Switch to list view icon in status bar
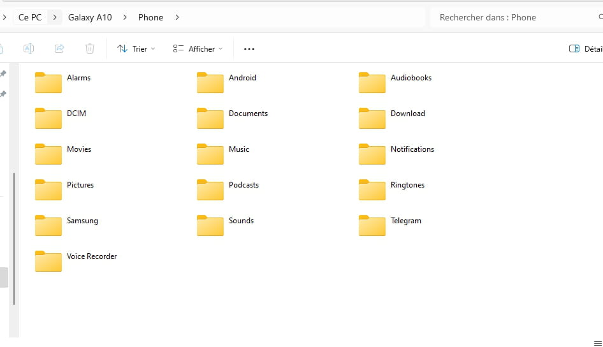Image resolution: width=603 pixels, height=347 pixels. click(598, 343)
